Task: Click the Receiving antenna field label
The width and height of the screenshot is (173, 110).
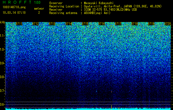Action: click(x=63, y=13)
